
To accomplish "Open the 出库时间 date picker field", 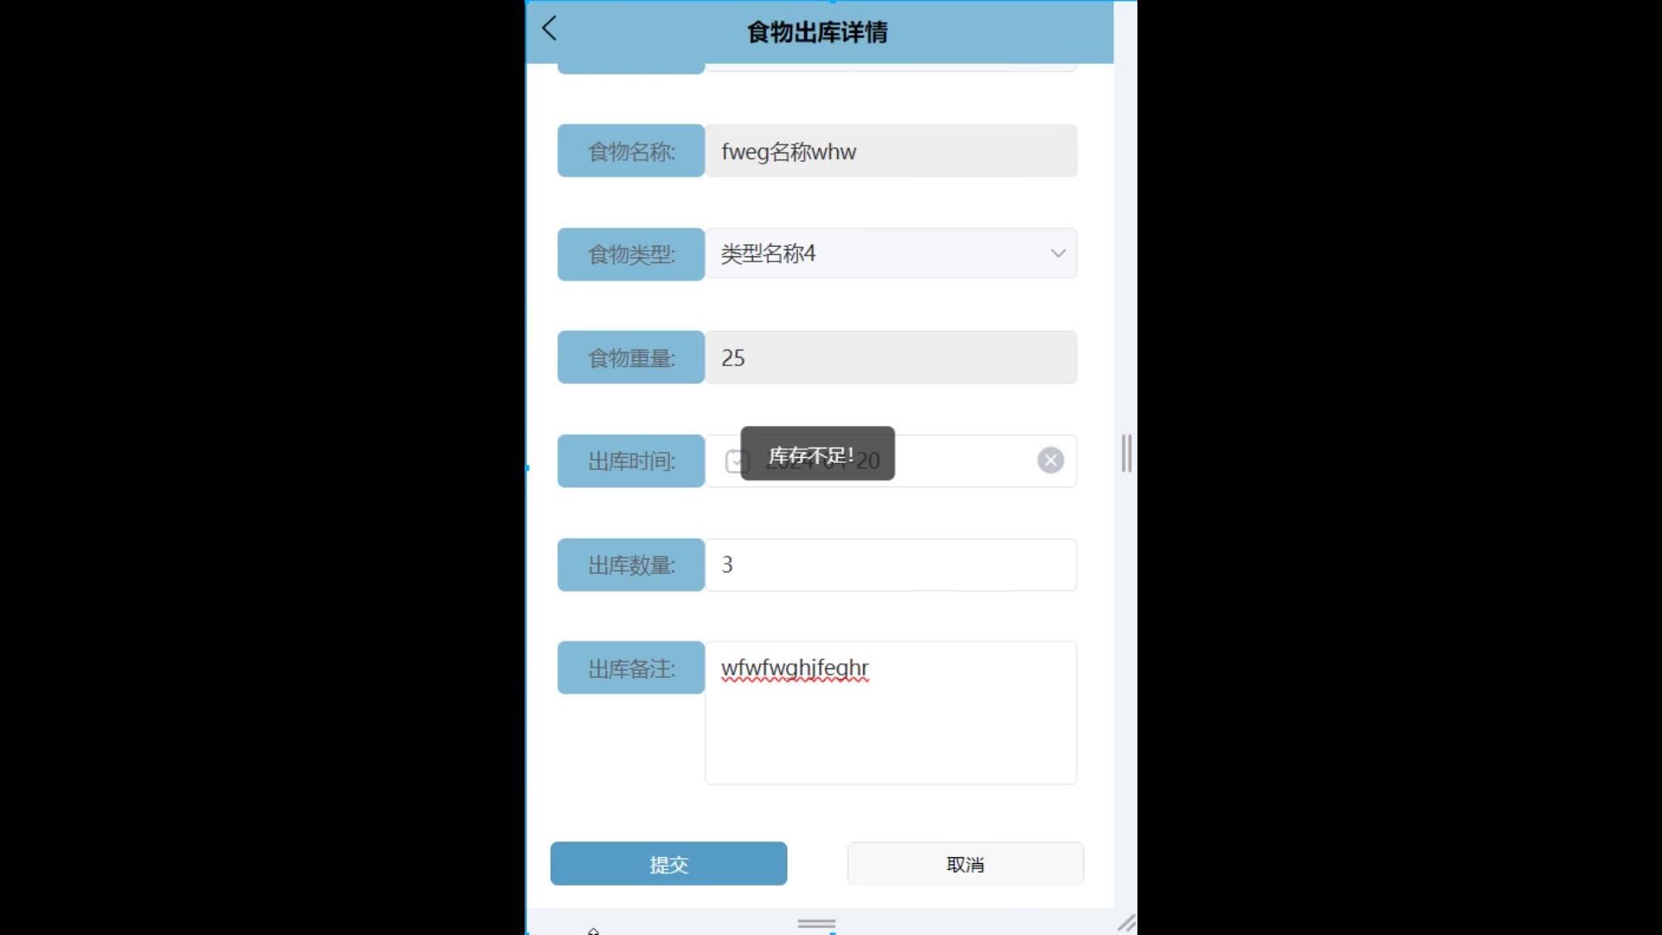I will click(x=891, y=461).
